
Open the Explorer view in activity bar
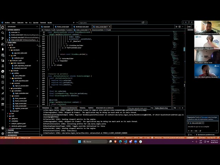tap(3, 27)
